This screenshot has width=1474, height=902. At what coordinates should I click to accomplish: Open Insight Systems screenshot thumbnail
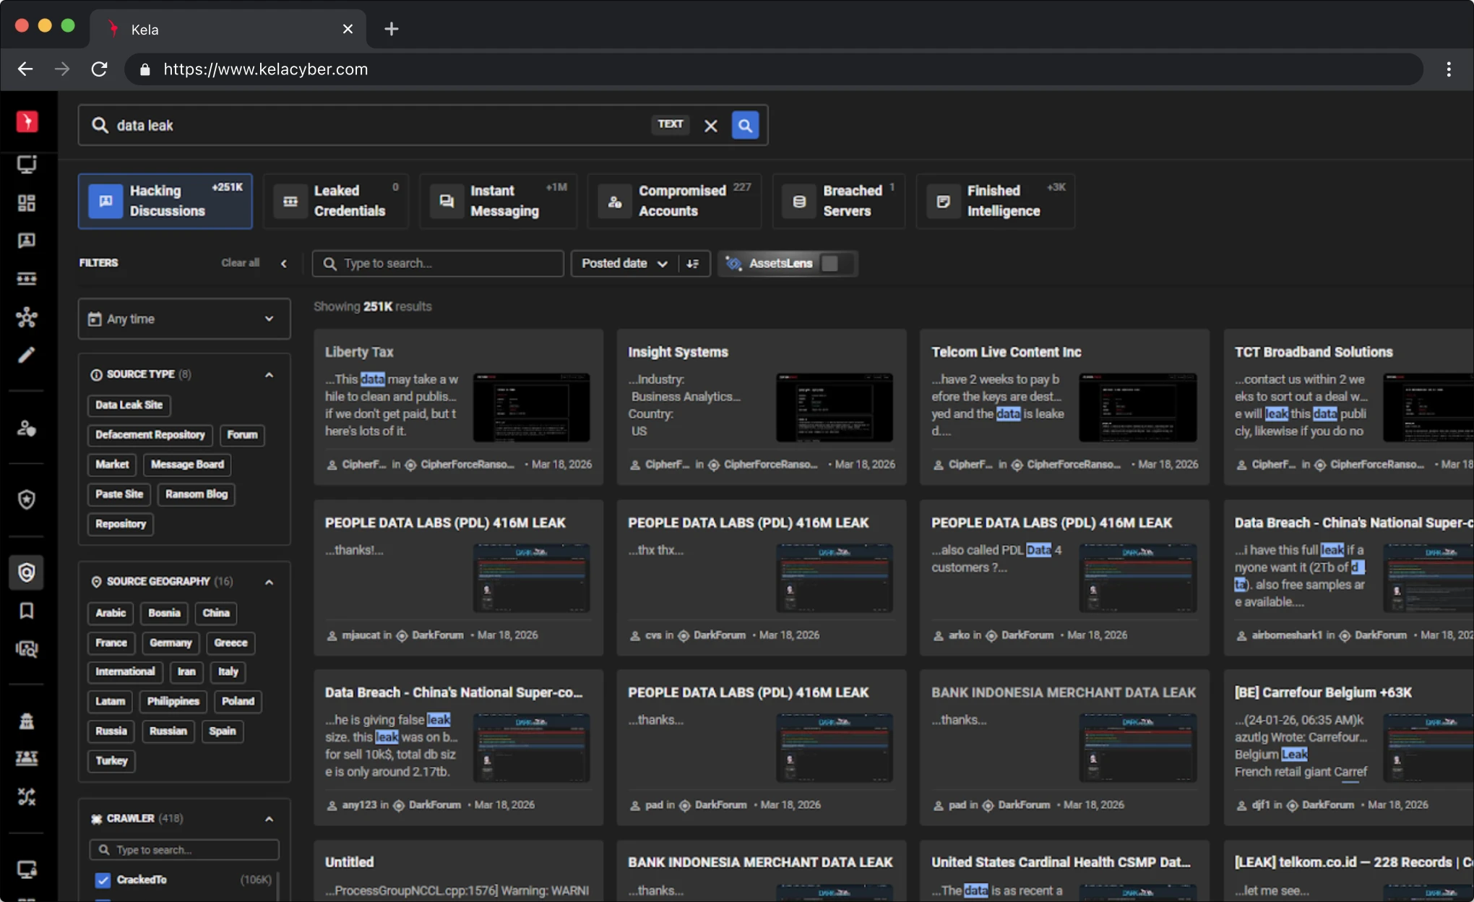(835, 408)
